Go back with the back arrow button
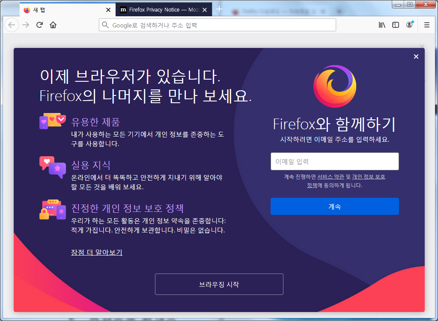The height and width of the screenshot is (321, 438). click(12, 25)
